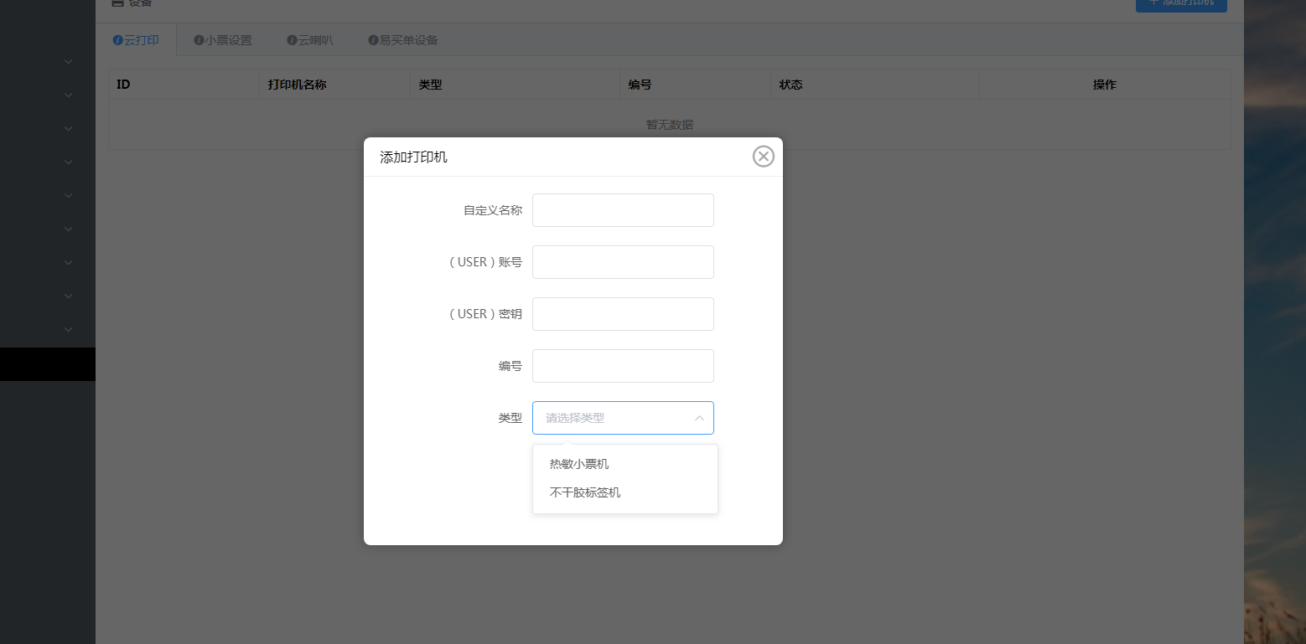The image size is (1306, 644).
Task: Select 热敏小票机 option
Action: click(x=625, y=464)
